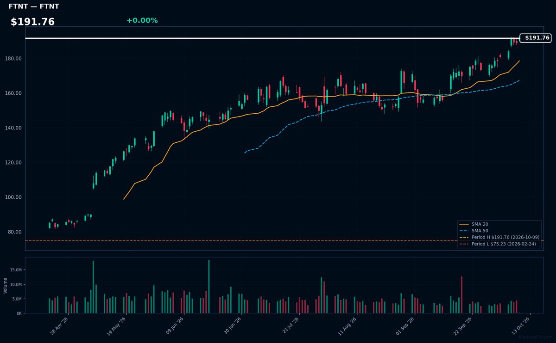Click the 28 Apr '26 date label
This screenshot has height=343, width=556.
(x=60, y=325)
